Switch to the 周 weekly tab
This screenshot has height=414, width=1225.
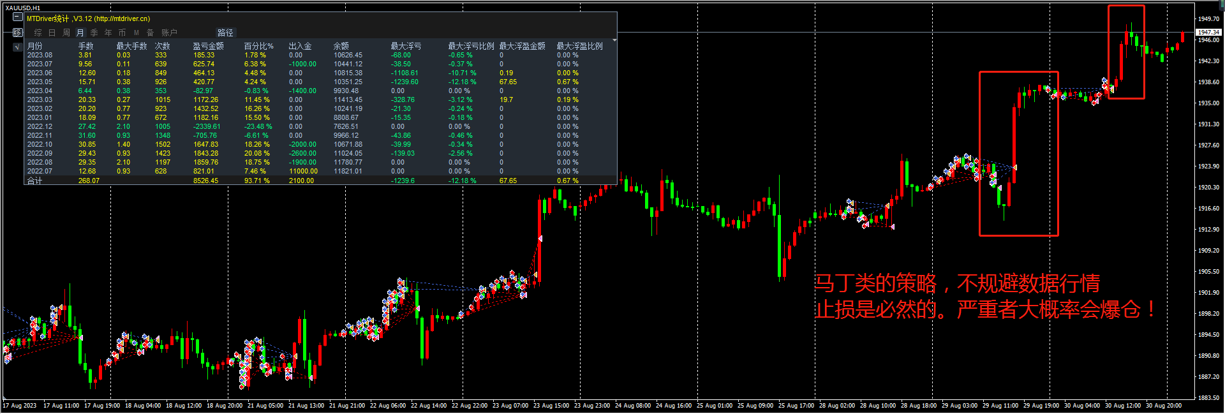pyautogui.click(x=66, y=33)
